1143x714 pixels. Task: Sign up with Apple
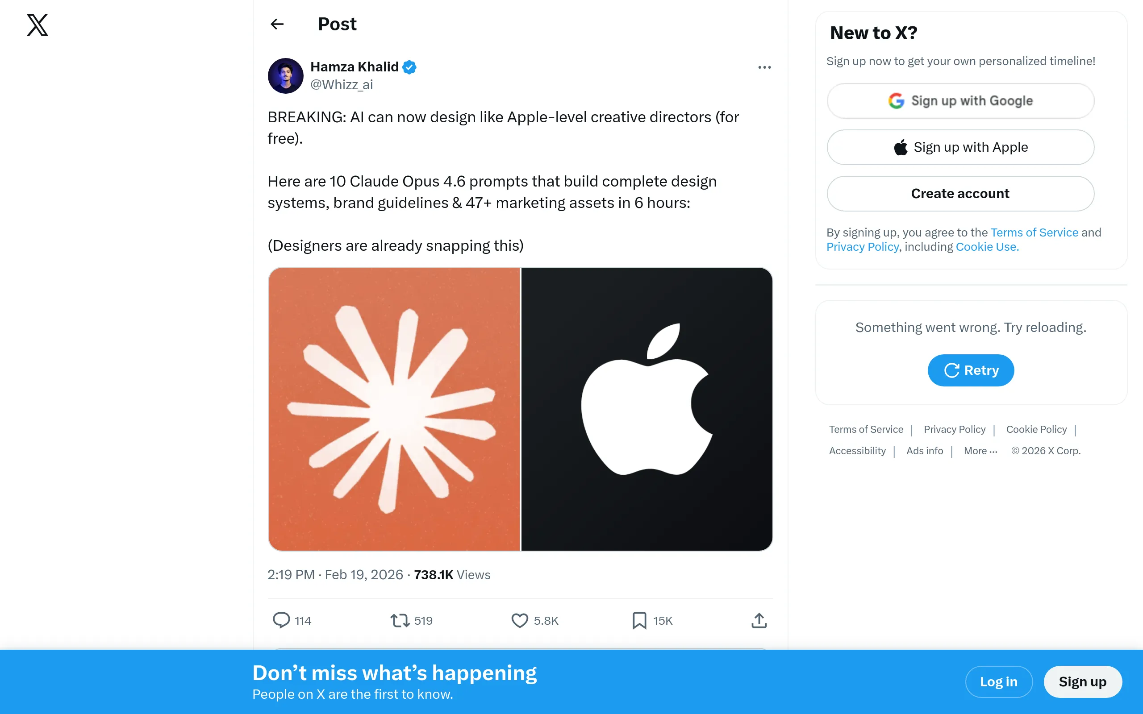click(x=960, y=147)
